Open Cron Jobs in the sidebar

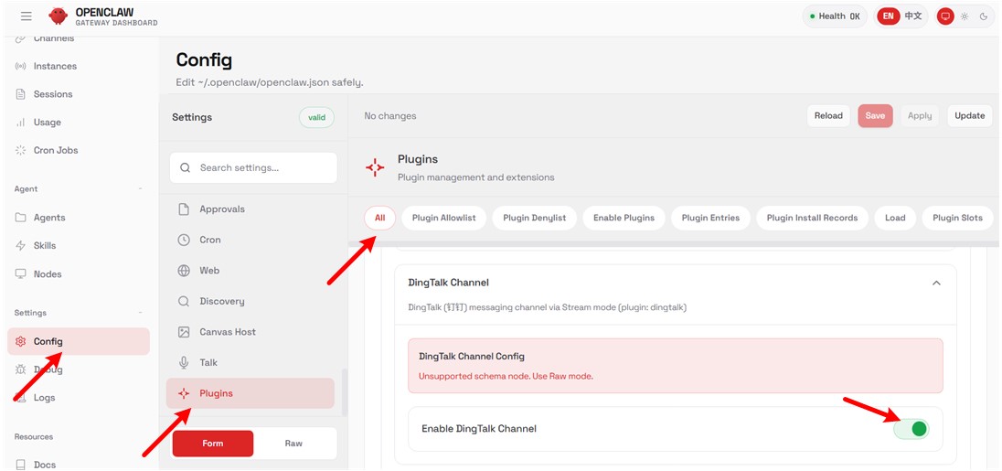[55, 150]
